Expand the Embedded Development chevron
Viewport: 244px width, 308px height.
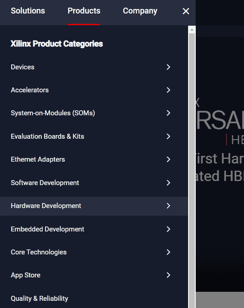point(168,229)
